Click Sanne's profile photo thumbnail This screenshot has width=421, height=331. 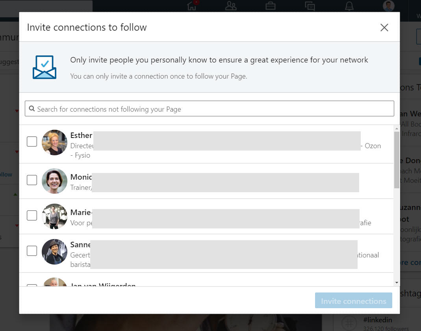tap(54, 252)
